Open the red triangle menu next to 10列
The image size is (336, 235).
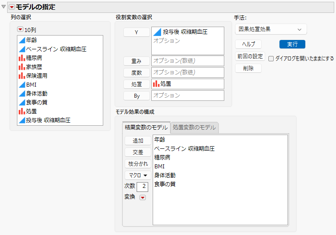click(x=20, y=29)
